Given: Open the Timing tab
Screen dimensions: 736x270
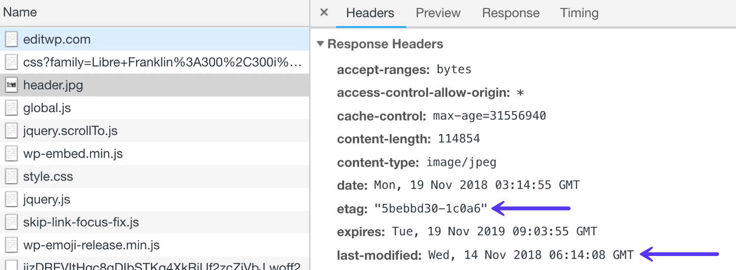Looking at the screenshot, I should coord(578,13).
